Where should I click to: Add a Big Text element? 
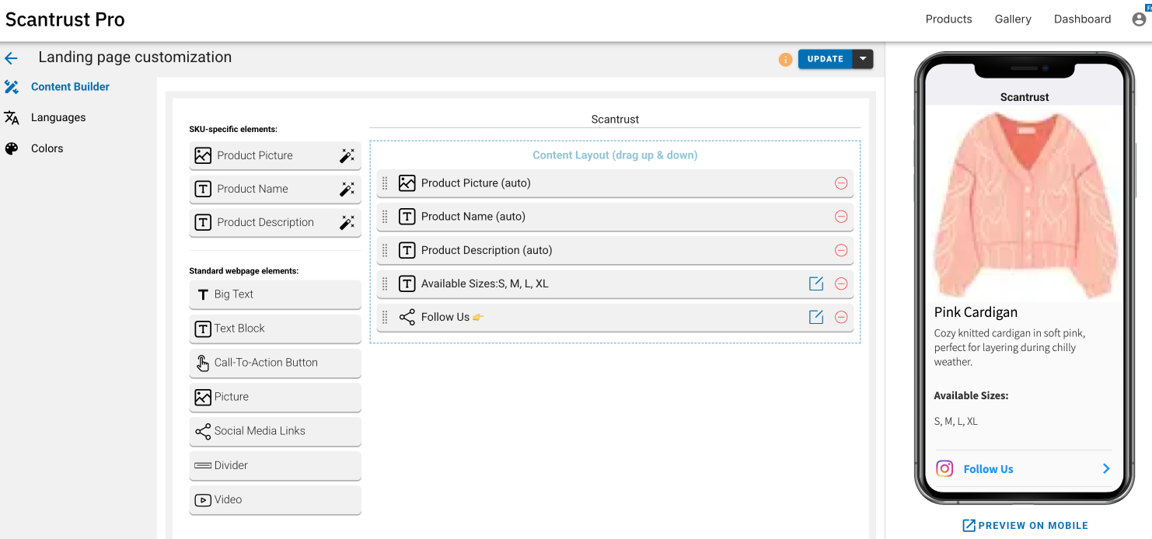pyautogui.click(x=275, y=294)
